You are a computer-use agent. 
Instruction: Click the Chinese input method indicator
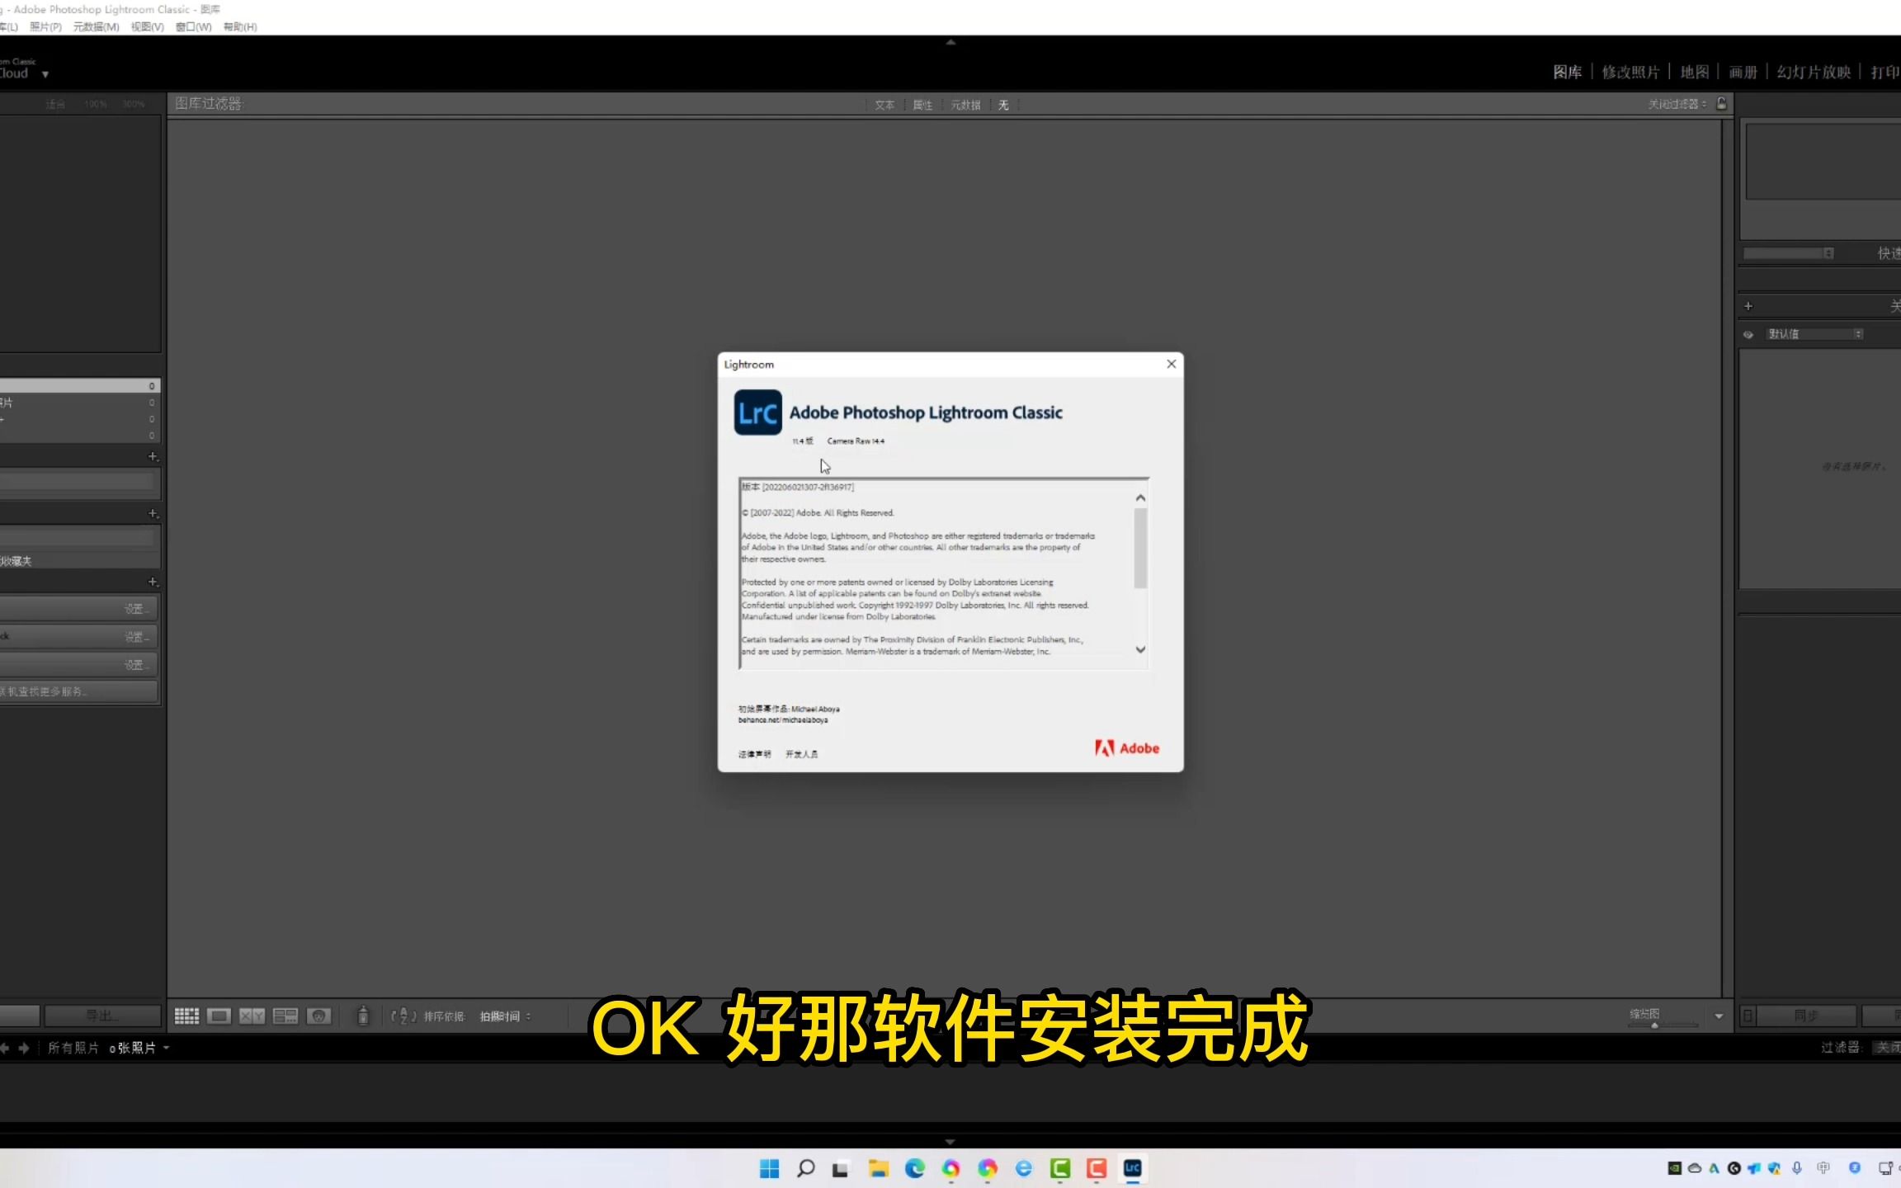tap(1823, 1168)
